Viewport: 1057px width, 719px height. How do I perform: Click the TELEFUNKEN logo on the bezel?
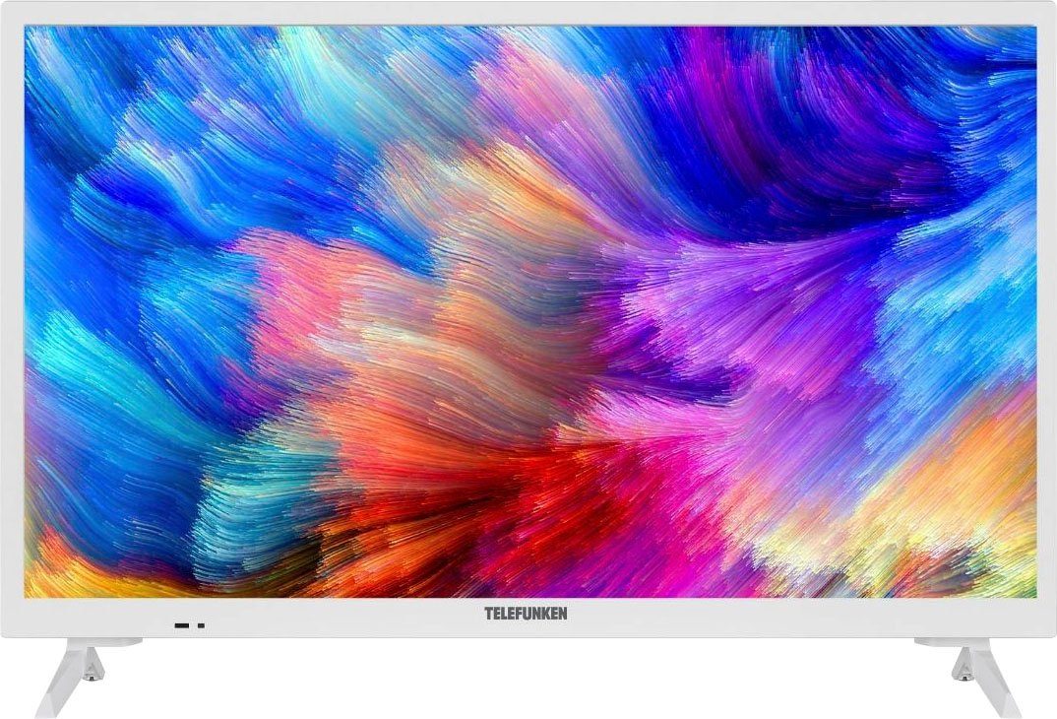point(526,613)
